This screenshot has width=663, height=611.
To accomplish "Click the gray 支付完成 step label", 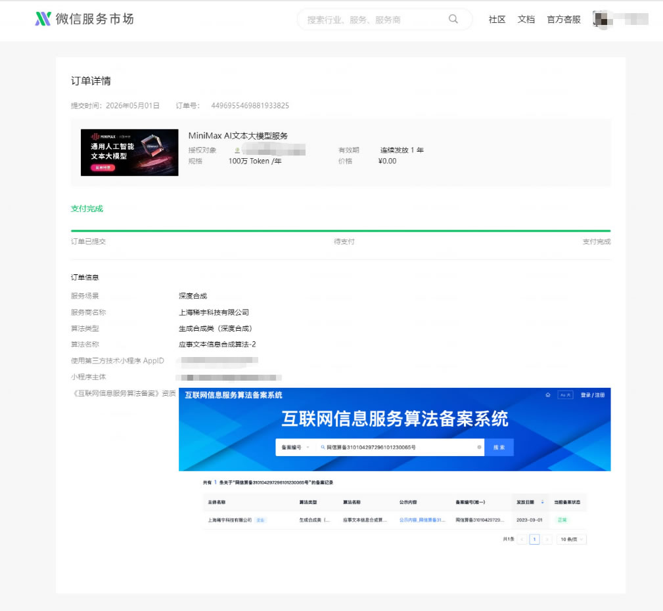I will tap(597, 242).
